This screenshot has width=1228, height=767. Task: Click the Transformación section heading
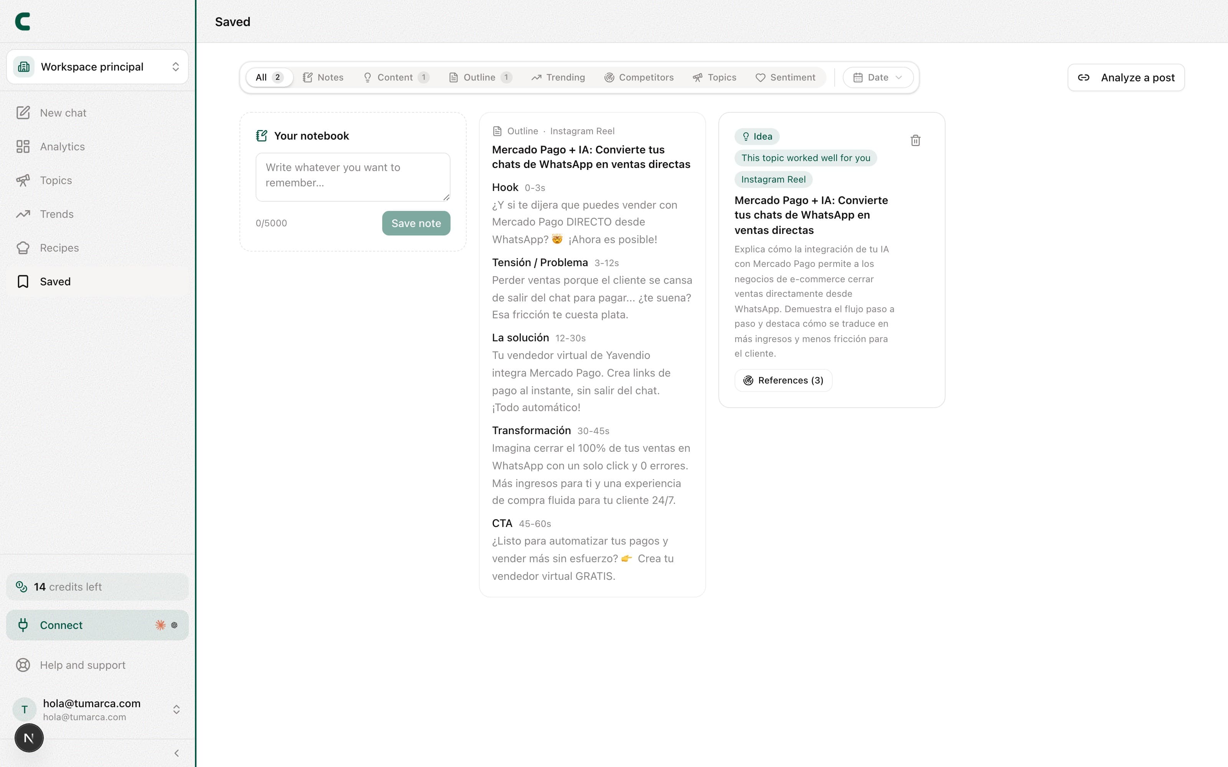tap(531, 431)
